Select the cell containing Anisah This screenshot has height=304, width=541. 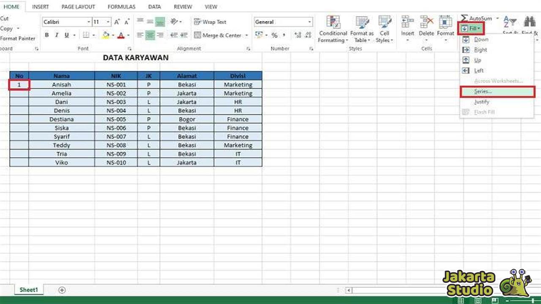pos(62,84)
